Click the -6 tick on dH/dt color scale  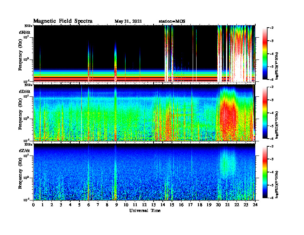tap(272, 79)
